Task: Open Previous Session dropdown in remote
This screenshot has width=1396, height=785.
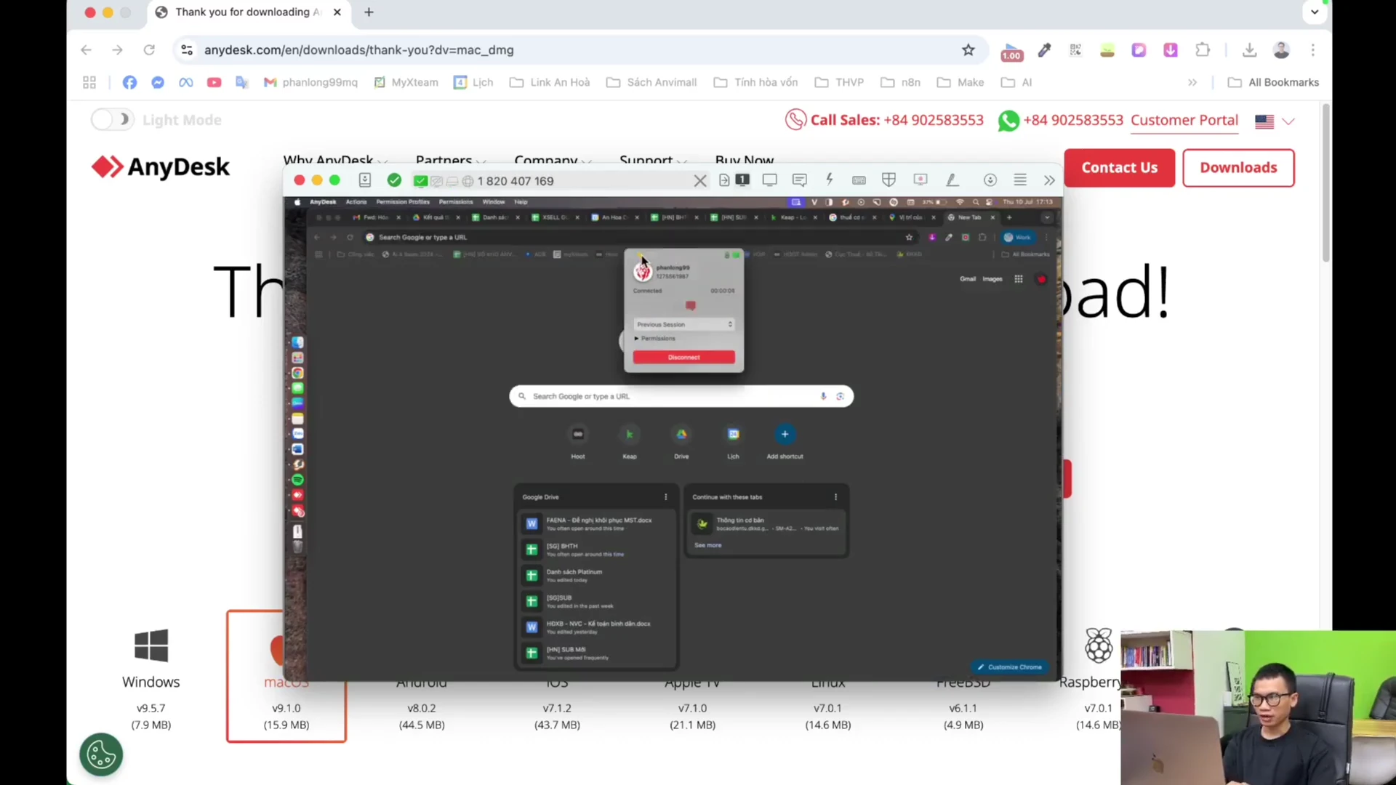Action: pos(683,324)
